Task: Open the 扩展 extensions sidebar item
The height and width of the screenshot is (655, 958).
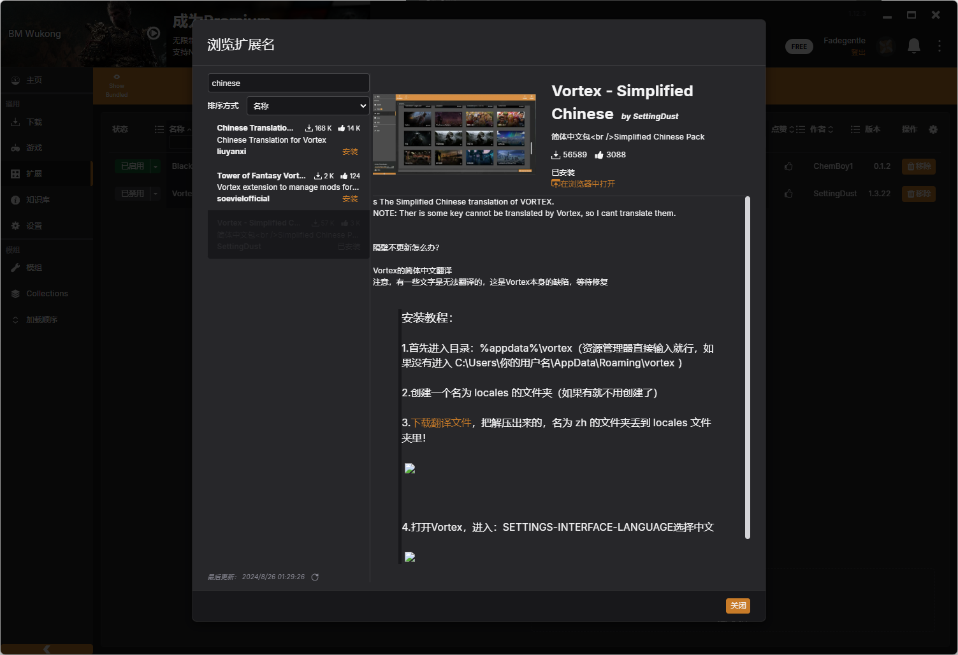Action: tap(47, 174)
